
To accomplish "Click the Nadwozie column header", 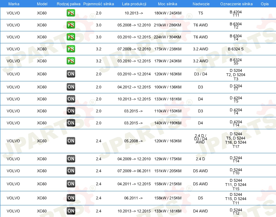I will 201,4.
